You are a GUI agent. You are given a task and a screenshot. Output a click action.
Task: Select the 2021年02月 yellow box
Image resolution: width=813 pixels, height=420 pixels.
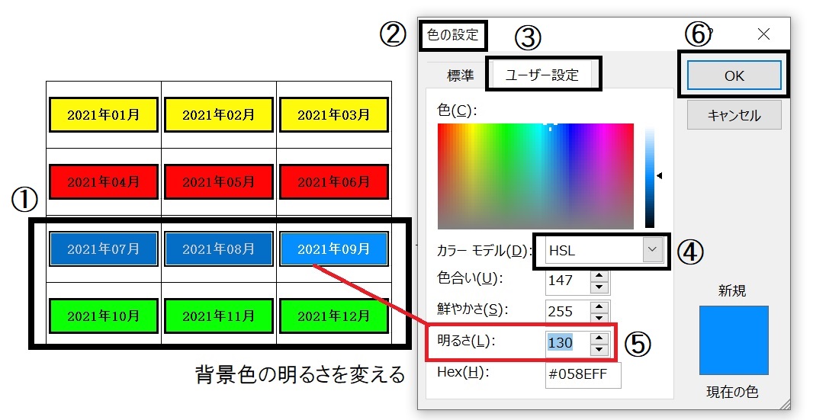point(219,114)
